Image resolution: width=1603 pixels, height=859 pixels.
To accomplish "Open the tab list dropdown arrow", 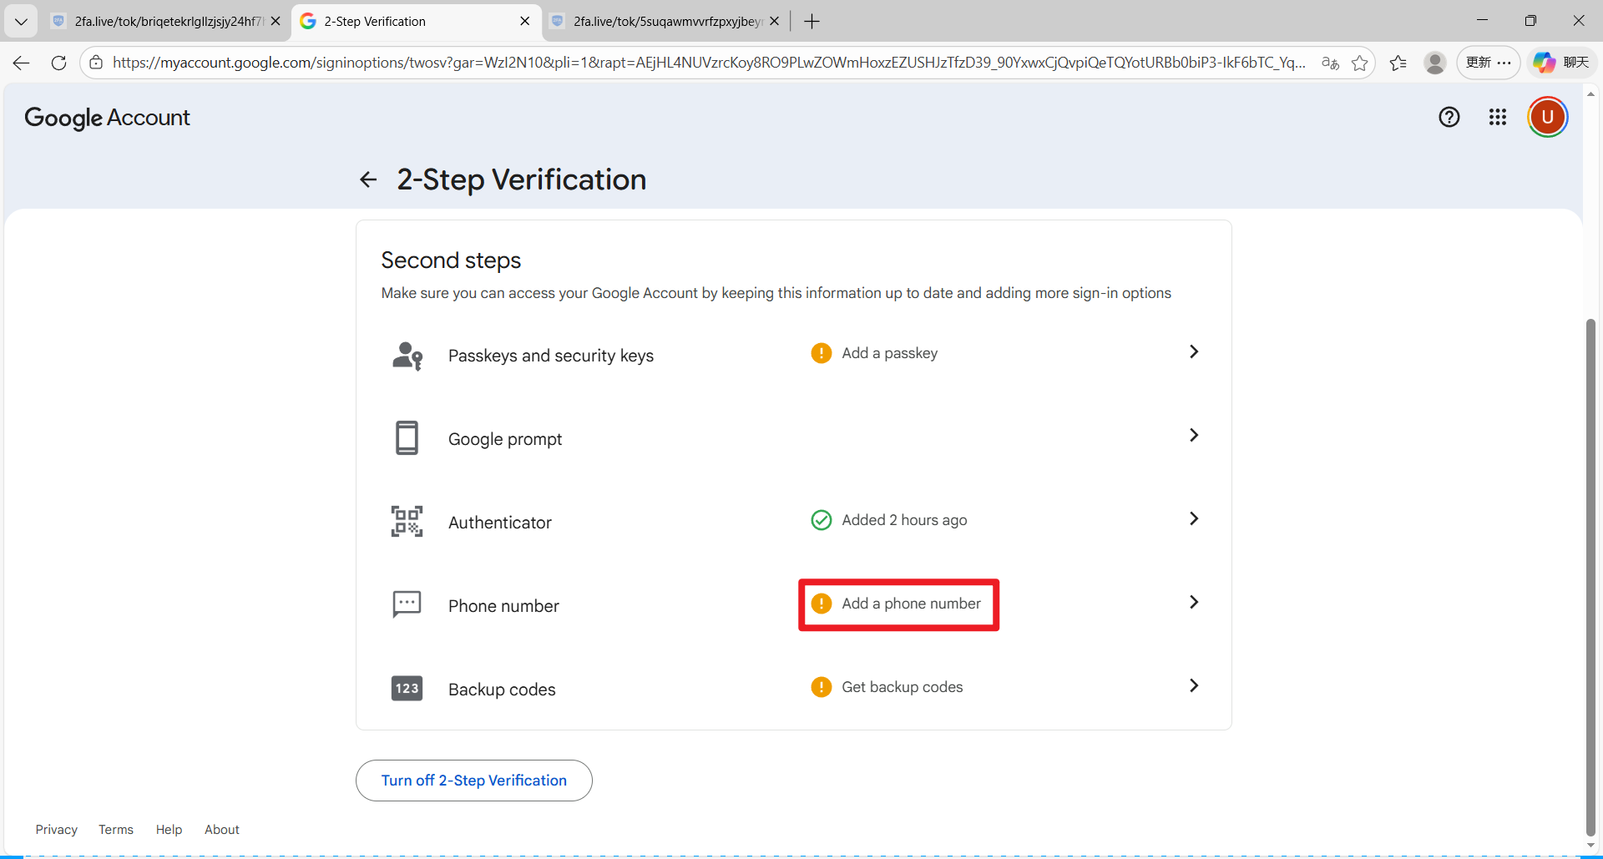I will pyautogui.click(x=21, y=22).
